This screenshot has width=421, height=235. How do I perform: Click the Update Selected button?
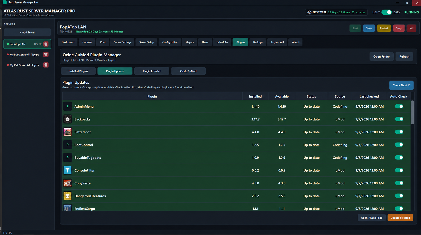tap(400, 218)
